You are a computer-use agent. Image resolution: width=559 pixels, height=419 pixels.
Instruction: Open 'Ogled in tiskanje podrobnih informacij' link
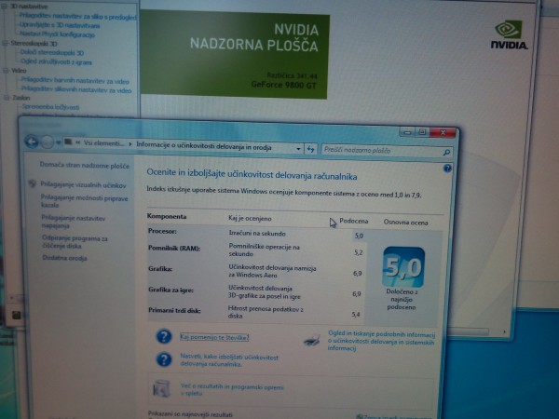(x=381, y=341)
